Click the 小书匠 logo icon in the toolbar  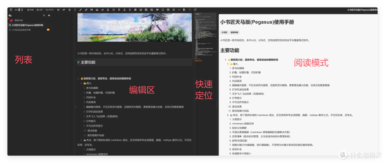coord(11,10)
